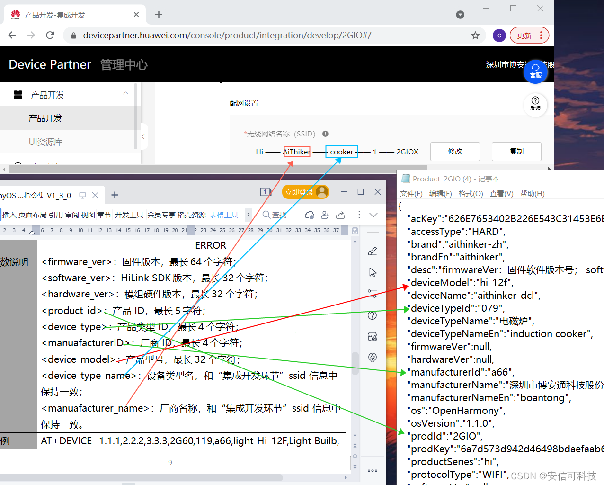Screen dimensions: 604x485
Task: Click the add collaborator icon in WPS toolbar
Action: tap(325, 215)
